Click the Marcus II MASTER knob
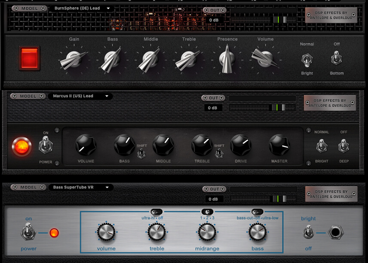The height and width of the screenshot is (263, 368). 279,145
